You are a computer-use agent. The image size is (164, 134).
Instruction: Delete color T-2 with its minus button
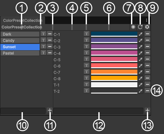148,91
